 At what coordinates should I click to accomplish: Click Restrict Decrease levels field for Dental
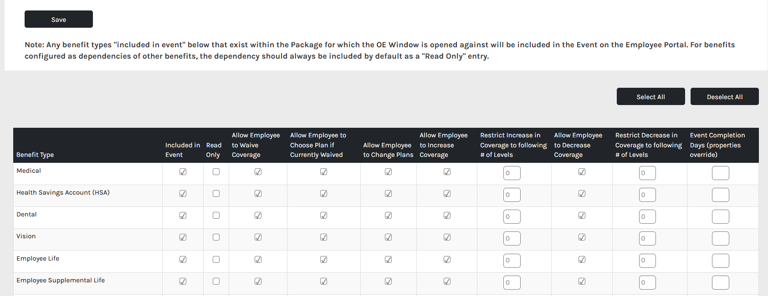tap(647, 216)
